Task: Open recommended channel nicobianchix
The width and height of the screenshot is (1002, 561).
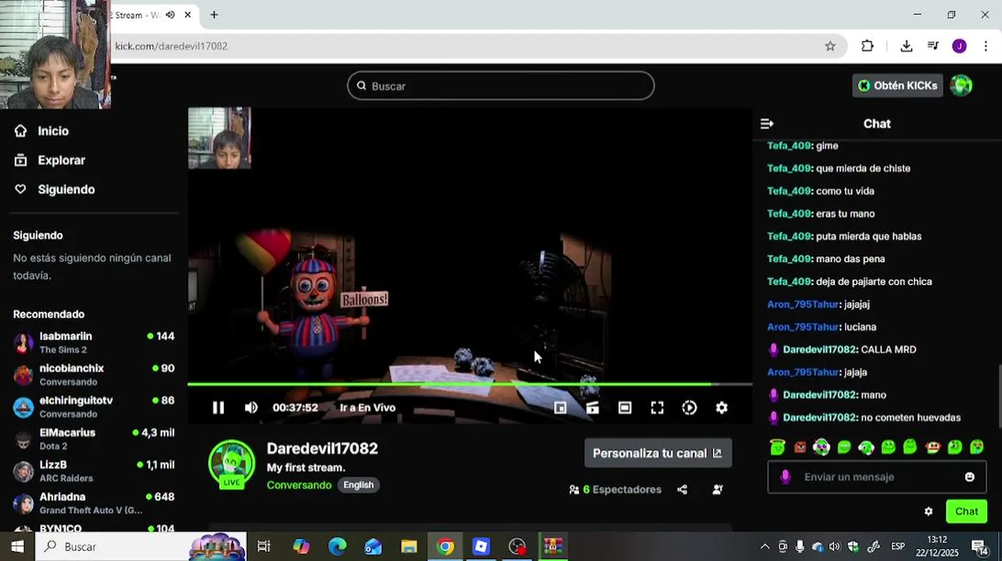Action: point(94,374)
